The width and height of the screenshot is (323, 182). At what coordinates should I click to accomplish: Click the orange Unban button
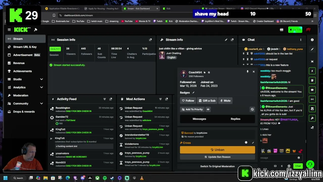coord(217,150)
